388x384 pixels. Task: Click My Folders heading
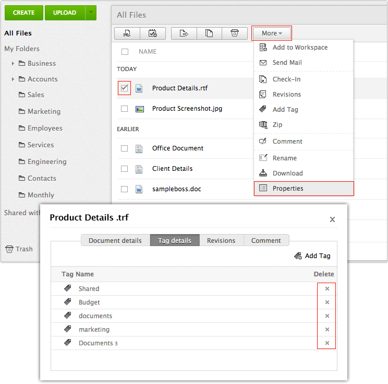click(x=22, y=49)
